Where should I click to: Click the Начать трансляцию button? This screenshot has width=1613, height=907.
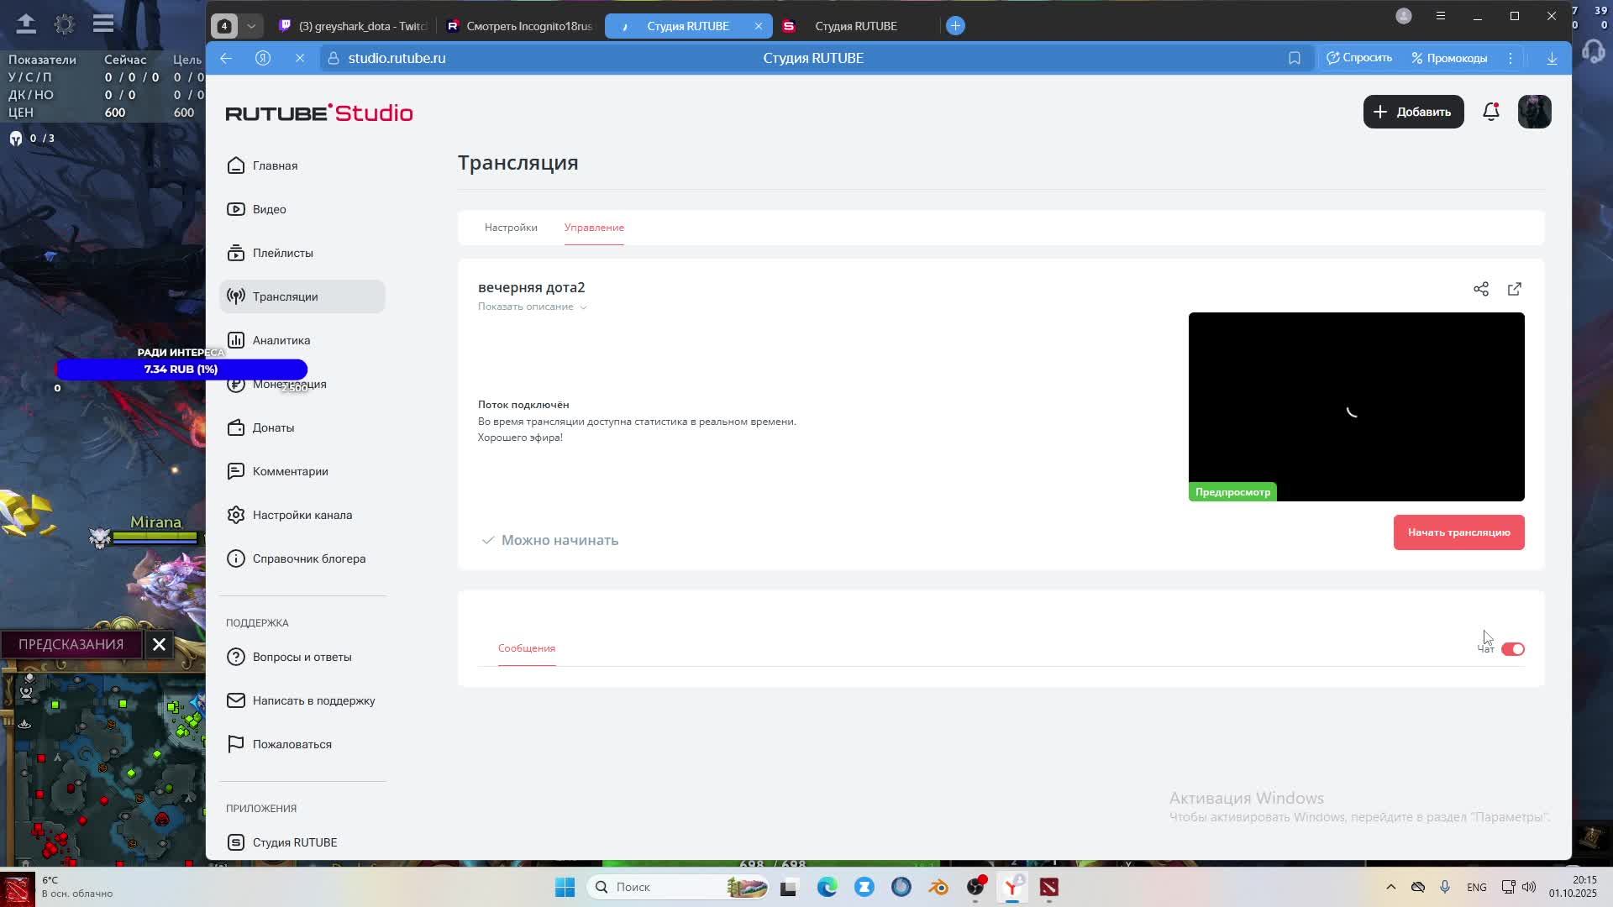coord(1458,532)
